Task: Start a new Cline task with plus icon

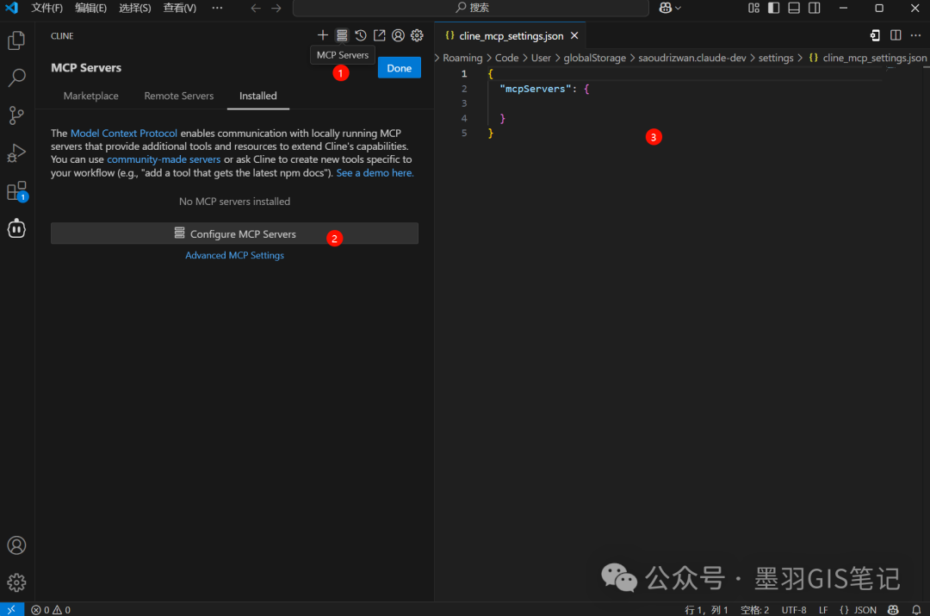Action: click(323, 35)
